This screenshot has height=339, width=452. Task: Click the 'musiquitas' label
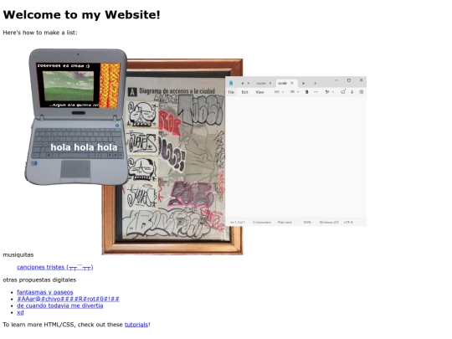[18, 254]
